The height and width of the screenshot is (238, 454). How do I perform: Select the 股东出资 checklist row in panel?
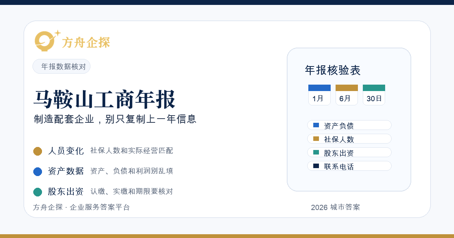349,152
